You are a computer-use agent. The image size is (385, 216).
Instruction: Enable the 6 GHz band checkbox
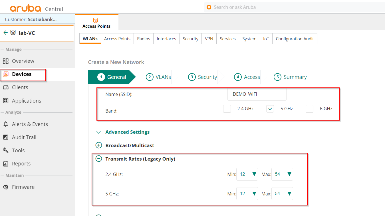pyautogui.click(x=309, y=109)
